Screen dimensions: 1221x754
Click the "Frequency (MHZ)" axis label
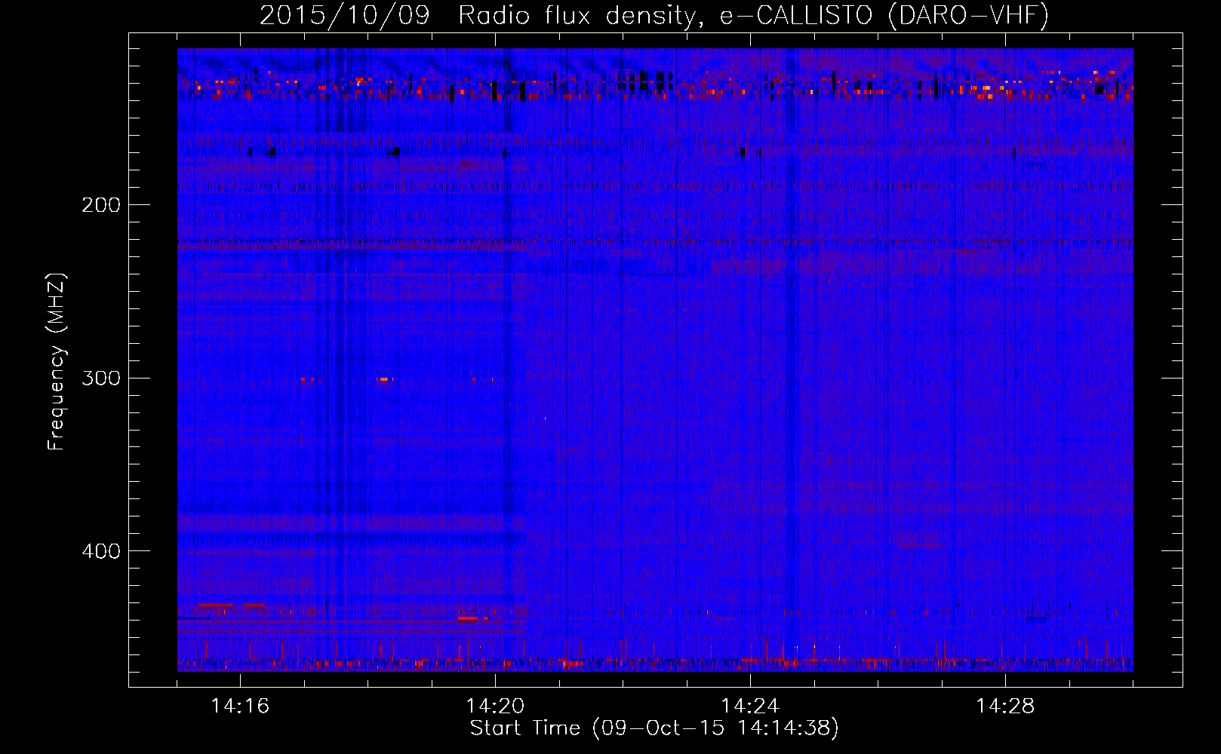(57, 361)
